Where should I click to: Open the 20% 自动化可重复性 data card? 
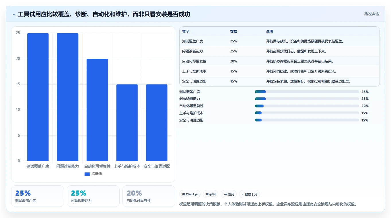coord(149,196)
